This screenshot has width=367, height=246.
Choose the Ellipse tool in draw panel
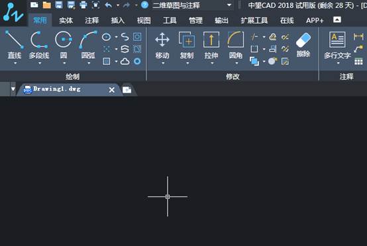point(106,37)
